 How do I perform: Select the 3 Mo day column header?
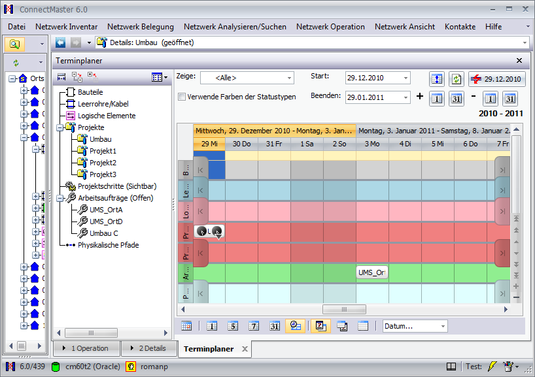pos(372,144)
